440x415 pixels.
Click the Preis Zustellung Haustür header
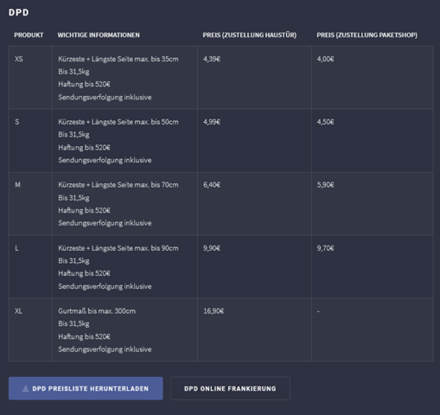pyautogui.click(x=250, y=35)
